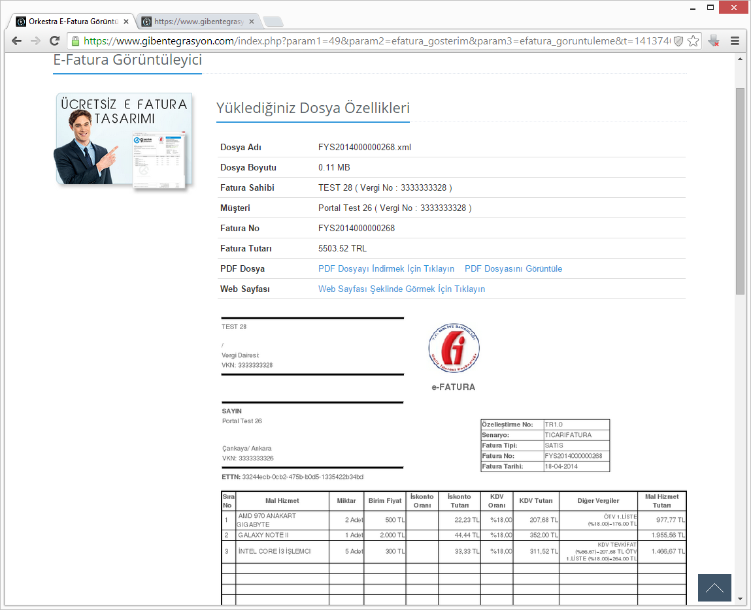Click the shield icon in the address bar

[x=678, y=40]
